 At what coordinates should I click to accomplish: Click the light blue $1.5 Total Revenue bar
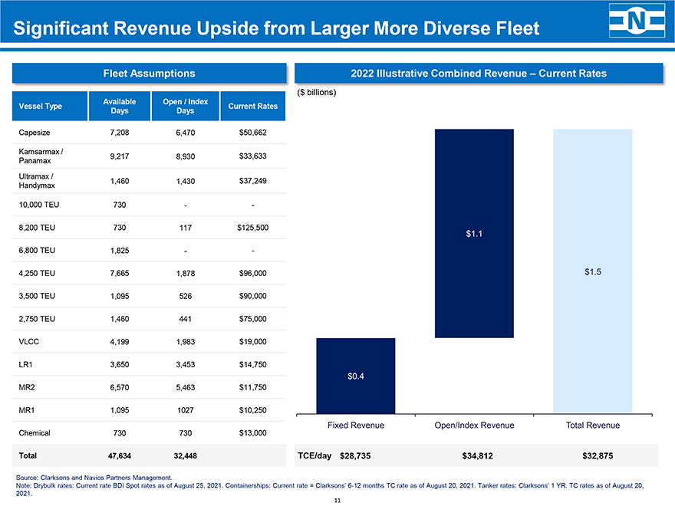click(592, 271)
